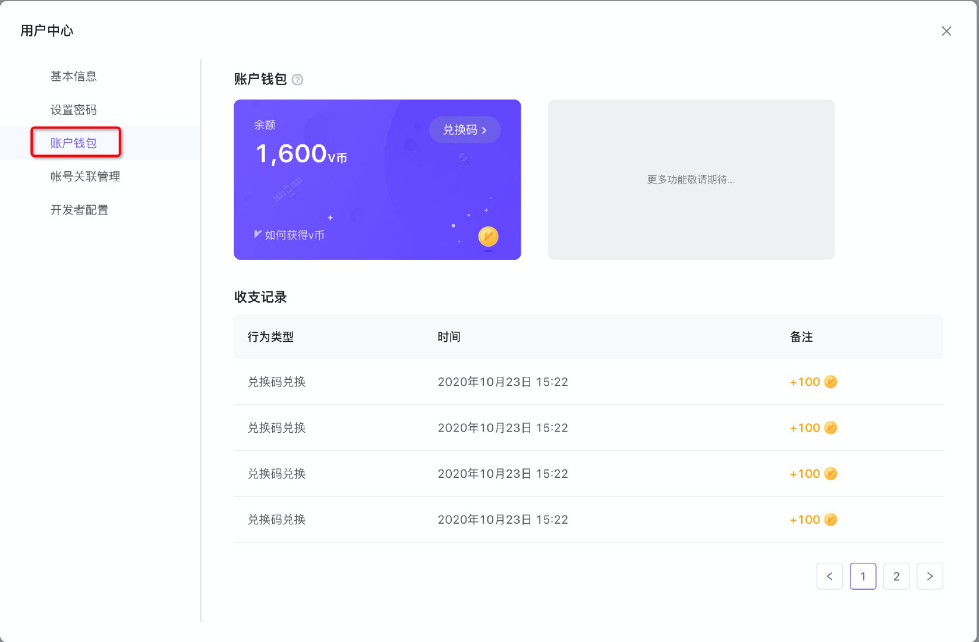Click the coin icon beside the first +100 record
The height and width of the screenshot is (642, 979).
(x=830, y=382)
